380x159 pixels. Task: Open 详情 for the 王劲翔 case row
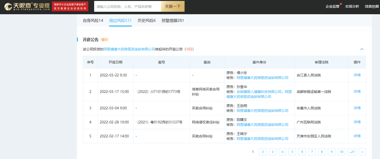click(357, 108)
